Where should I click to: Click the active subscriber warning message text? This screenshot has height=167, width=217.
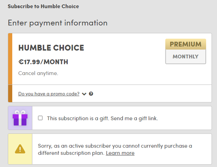click(x=115, y=149)
